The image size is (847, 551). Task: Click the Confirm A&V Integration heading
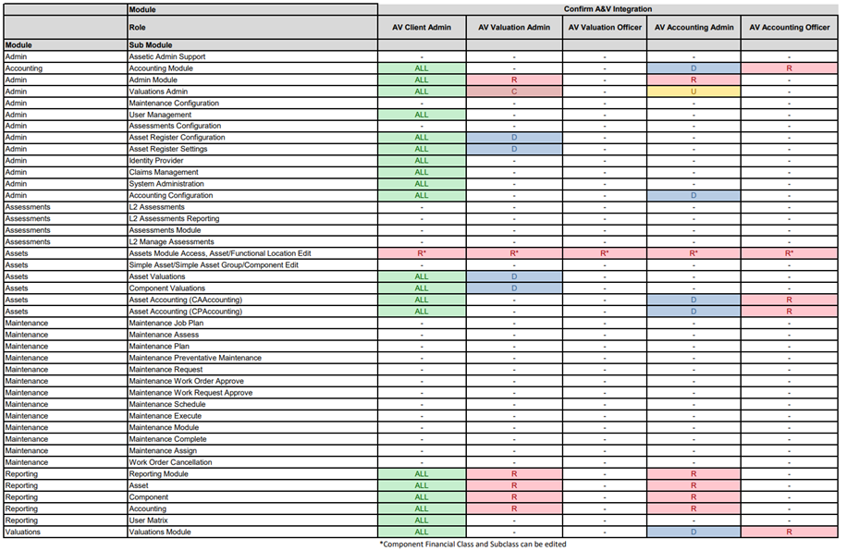click(x=608, y=9)
